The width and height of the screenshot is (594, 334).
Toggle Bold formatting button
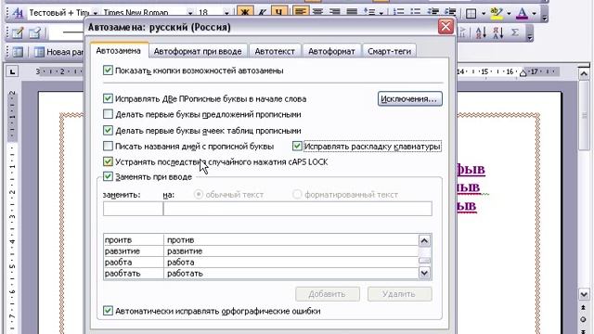click(245, 12)
